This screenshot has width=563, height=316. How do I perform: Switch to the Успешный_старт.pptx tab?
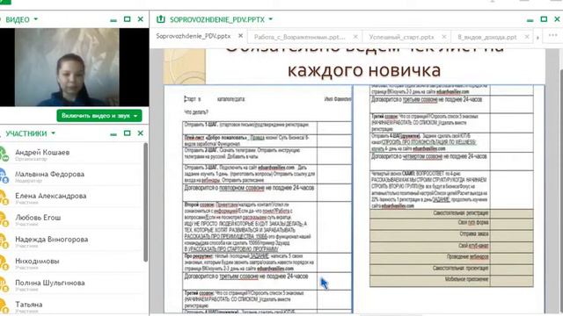click(x=401, y=37)
